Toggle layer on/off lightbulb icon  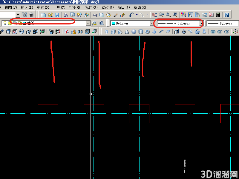coord(5,23)
